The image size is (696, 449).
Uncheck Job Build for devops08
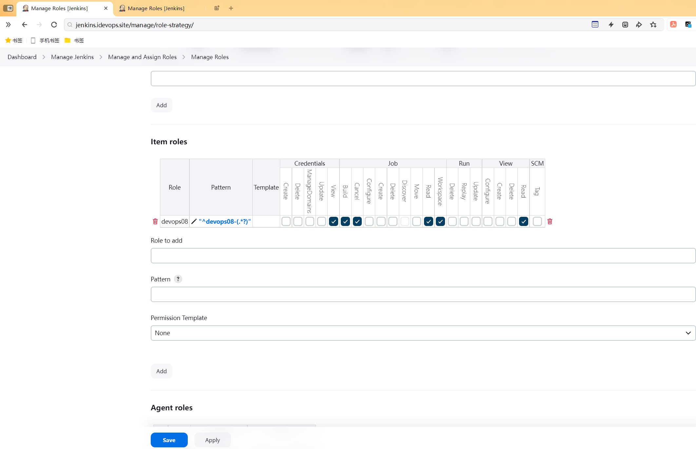pos(345,221)
